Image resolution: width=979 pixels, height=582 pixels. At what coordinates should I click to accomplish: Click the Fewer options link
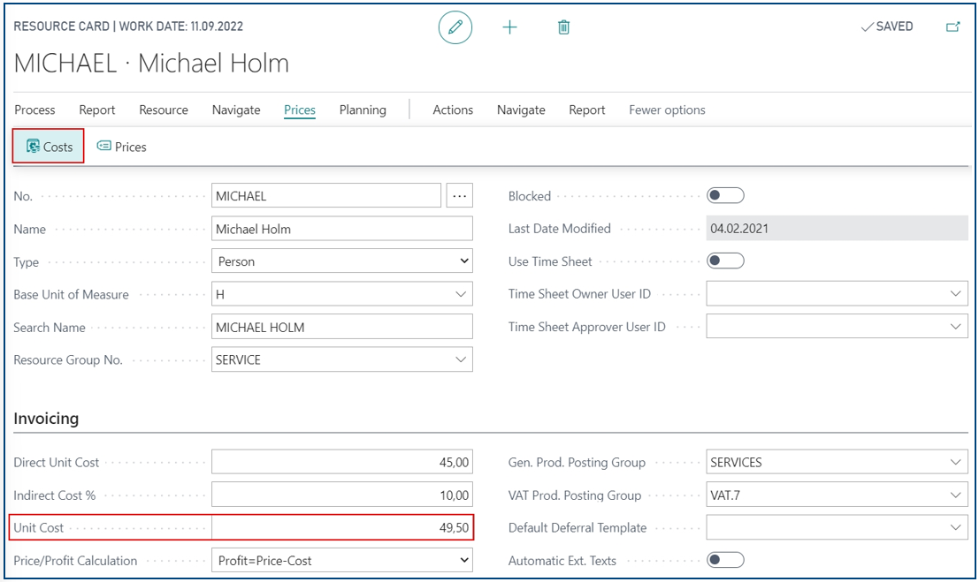coord(667,110)
